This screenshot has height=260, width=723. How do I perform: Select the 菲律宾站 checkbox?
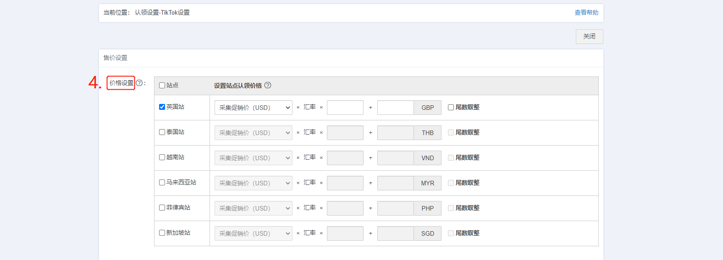coord(162,208)
